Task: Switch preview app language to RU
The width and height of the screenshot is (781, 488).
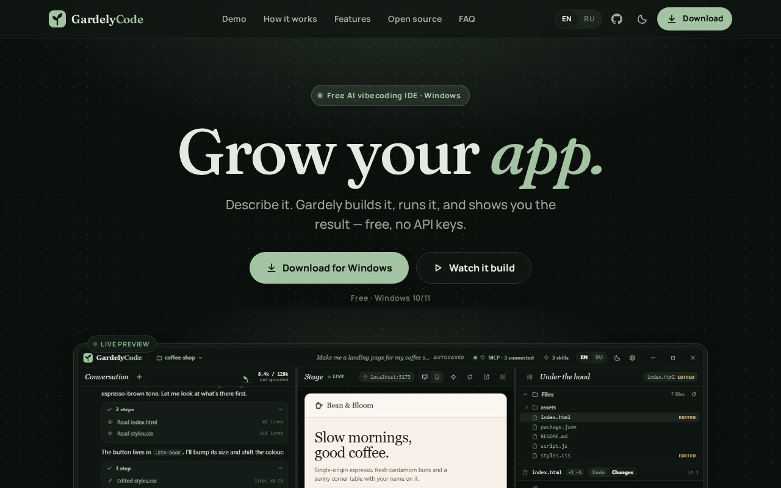Action: click(599, 358)
